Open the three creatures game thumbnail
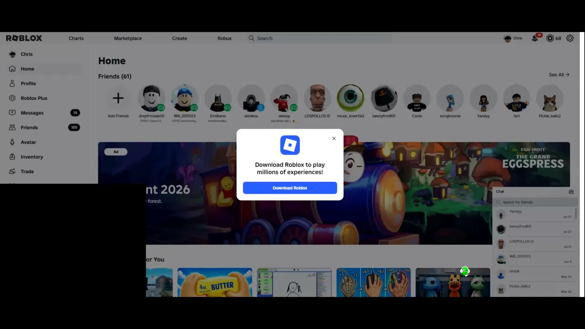 click(453, 282)
